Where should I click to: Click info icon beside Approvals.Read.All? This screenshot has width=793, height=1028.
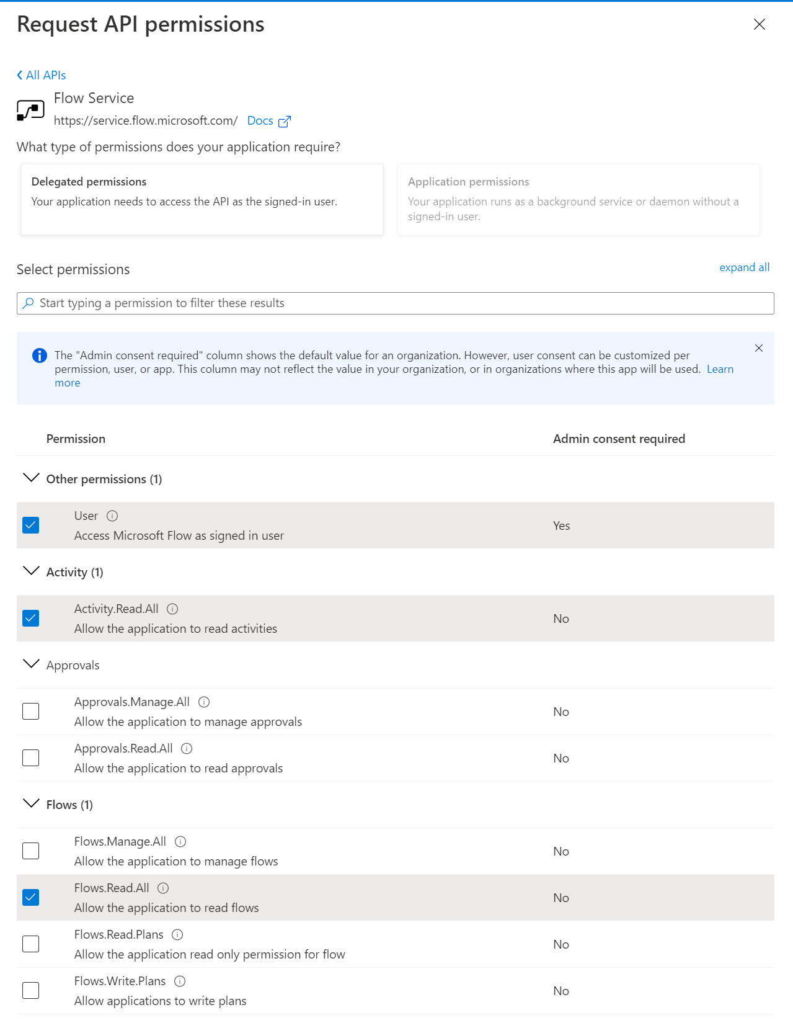187,748
